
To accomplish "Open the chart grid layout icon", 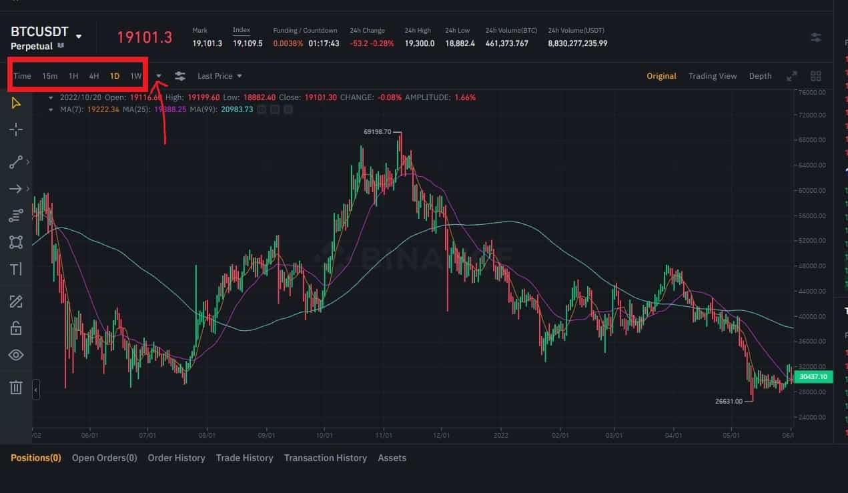I will click(x=815, y=76).
